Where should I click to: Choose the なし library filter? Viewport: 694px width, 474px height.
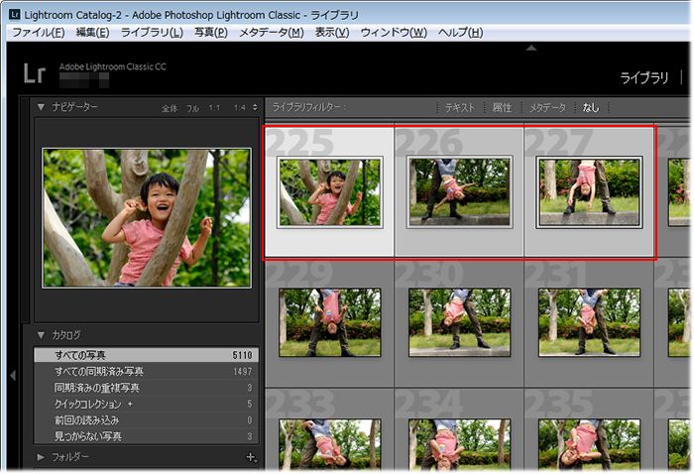(x=591, y=107)
